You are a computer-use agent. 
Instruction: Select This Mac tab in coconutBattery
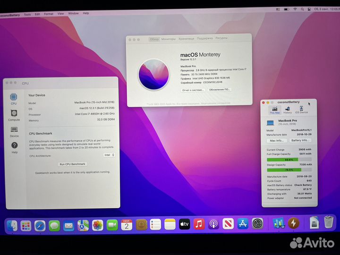pyautogui.click(x=275, y=110)
